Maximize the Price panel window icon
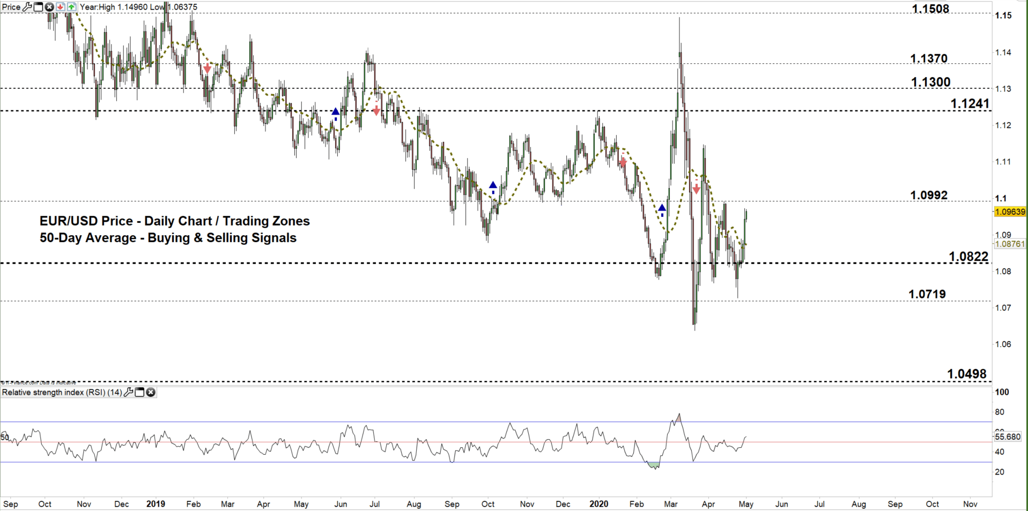 point(38,7)
